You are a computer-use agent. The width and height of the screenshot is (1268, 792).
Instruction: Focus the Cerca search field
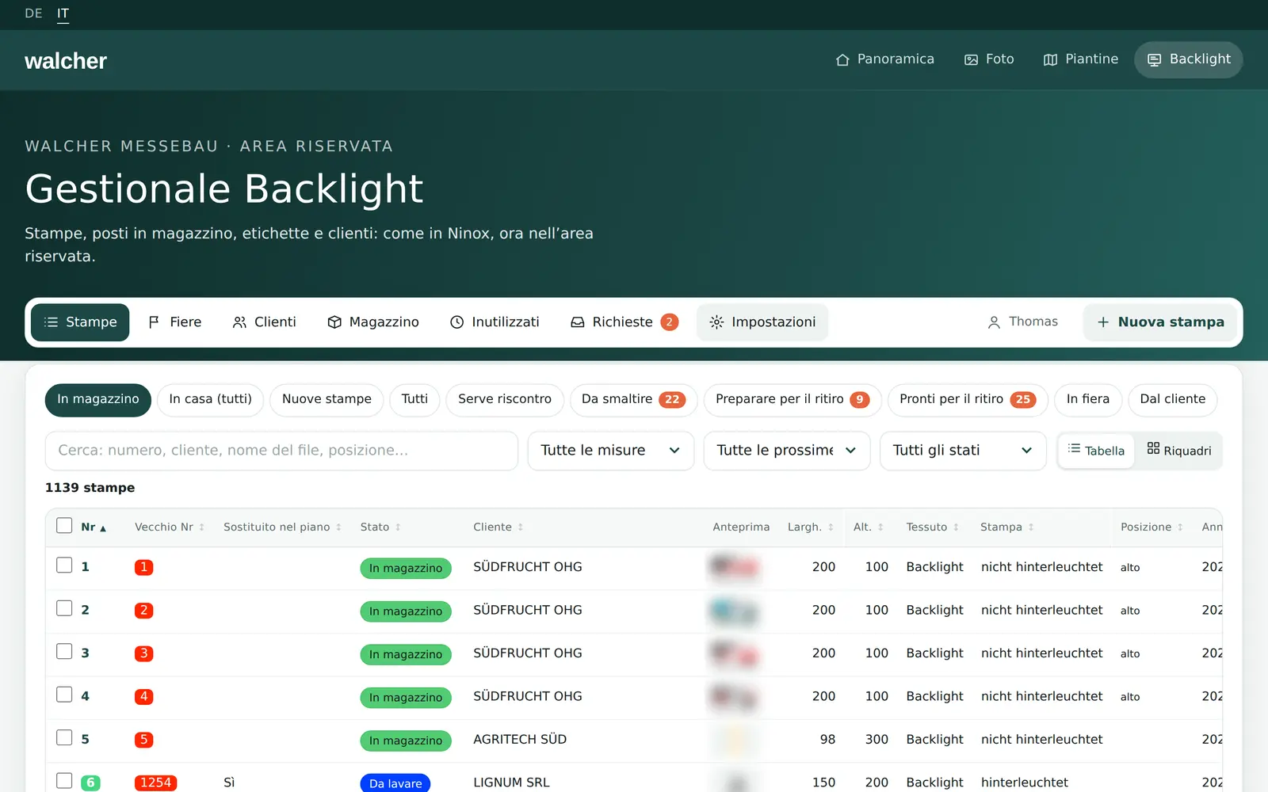281,451
